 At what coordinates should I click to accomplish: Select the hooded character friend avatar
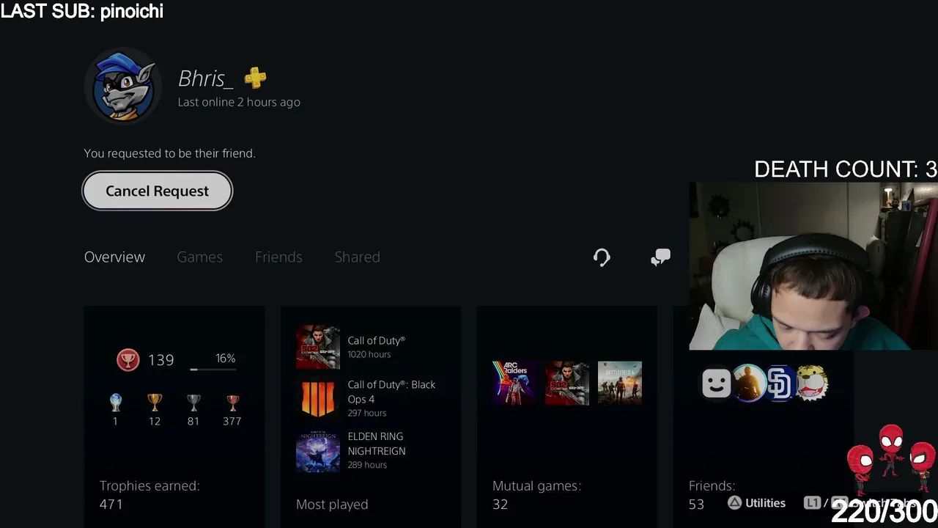tap(748, 383)
